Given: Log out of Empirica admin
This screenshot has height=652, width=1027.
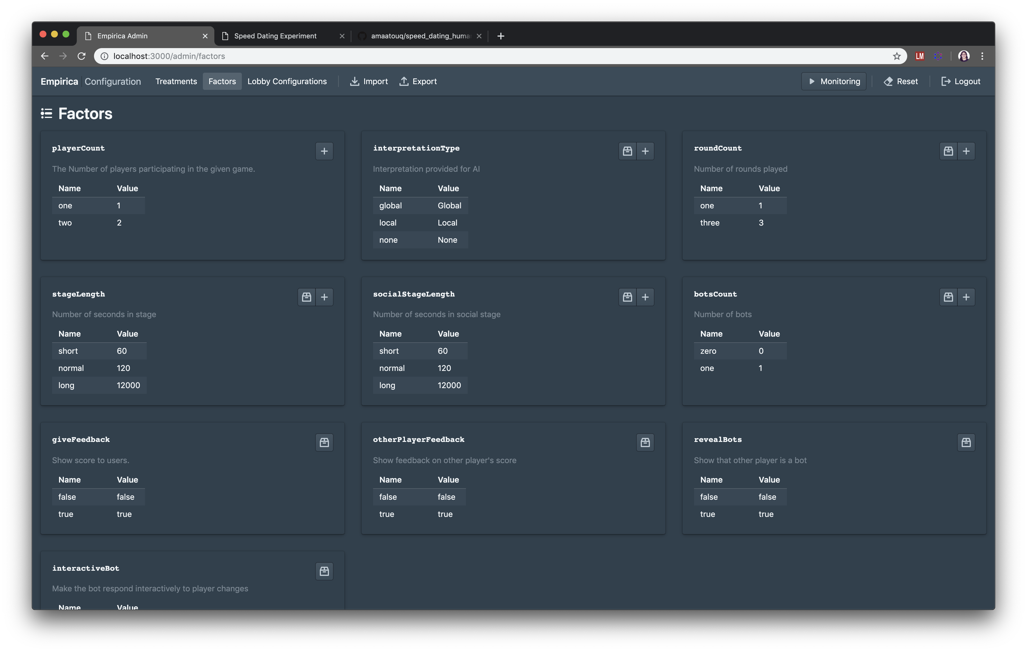Looking at the screenshot, I should coord(961,81).
